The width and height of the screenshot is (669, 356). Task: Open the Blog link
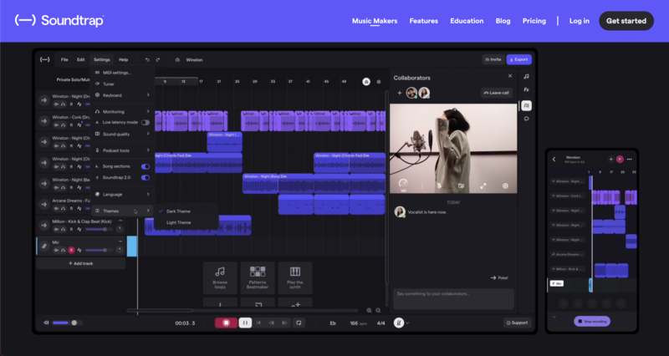coord(503,21)
